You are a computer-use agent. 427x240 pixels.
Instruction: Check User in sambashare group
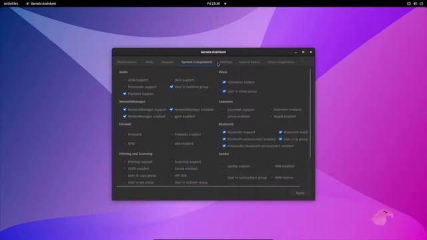pos(224,177)
